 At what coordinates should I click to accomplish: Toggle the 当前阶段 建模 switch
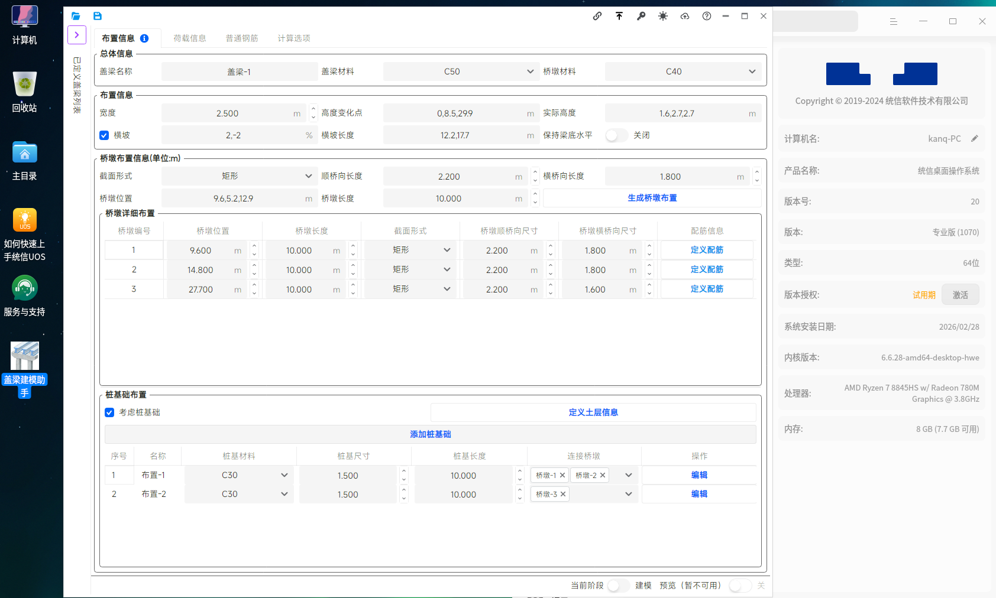coord(618,586)
